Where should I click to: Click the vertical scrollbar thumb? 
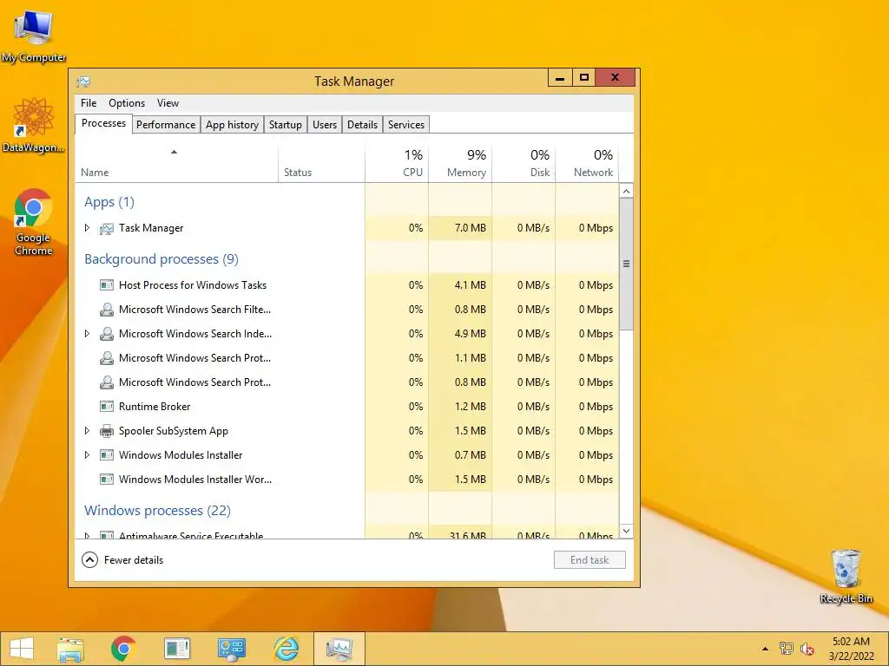click(627, 264)
